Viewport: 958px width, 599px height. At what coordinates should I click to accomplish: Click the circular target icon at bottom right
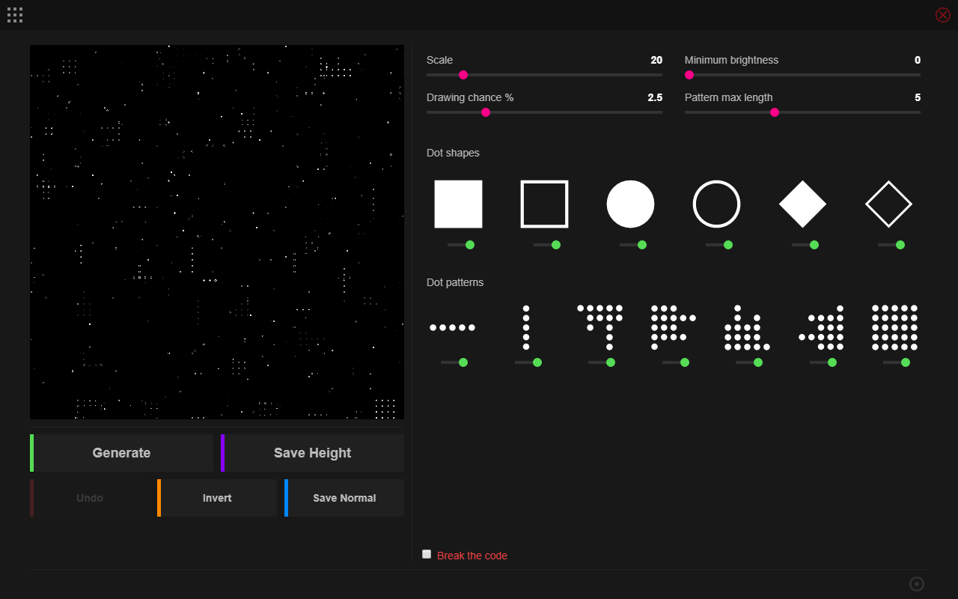pos(917,584)
